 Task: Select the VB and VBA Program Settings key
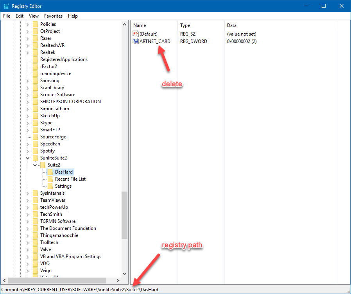click(71, 256)
